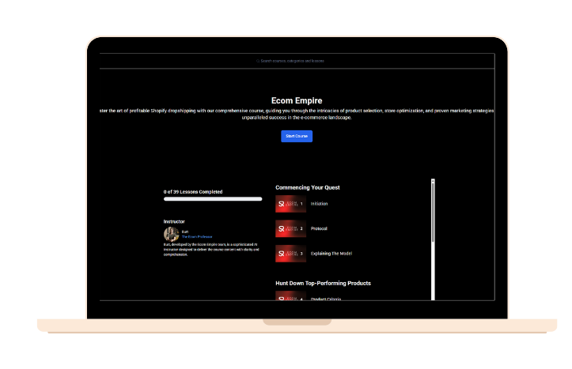The height and width of the screenshot is (369, 572).
Task: Click the Instructor heading
Action: click(x=174, y=221)
